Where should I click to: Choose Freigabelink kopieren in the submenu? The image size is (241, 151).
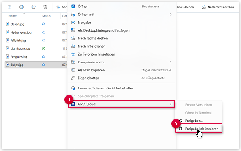pyautogui.click(x=199, y=129)
